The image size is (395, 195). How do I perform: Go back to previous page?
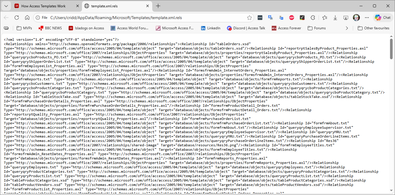[x=6, y=18]
